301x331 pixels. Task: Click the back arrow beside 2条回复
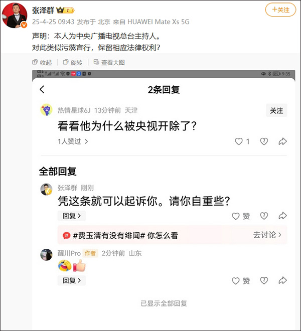point(42,90)
